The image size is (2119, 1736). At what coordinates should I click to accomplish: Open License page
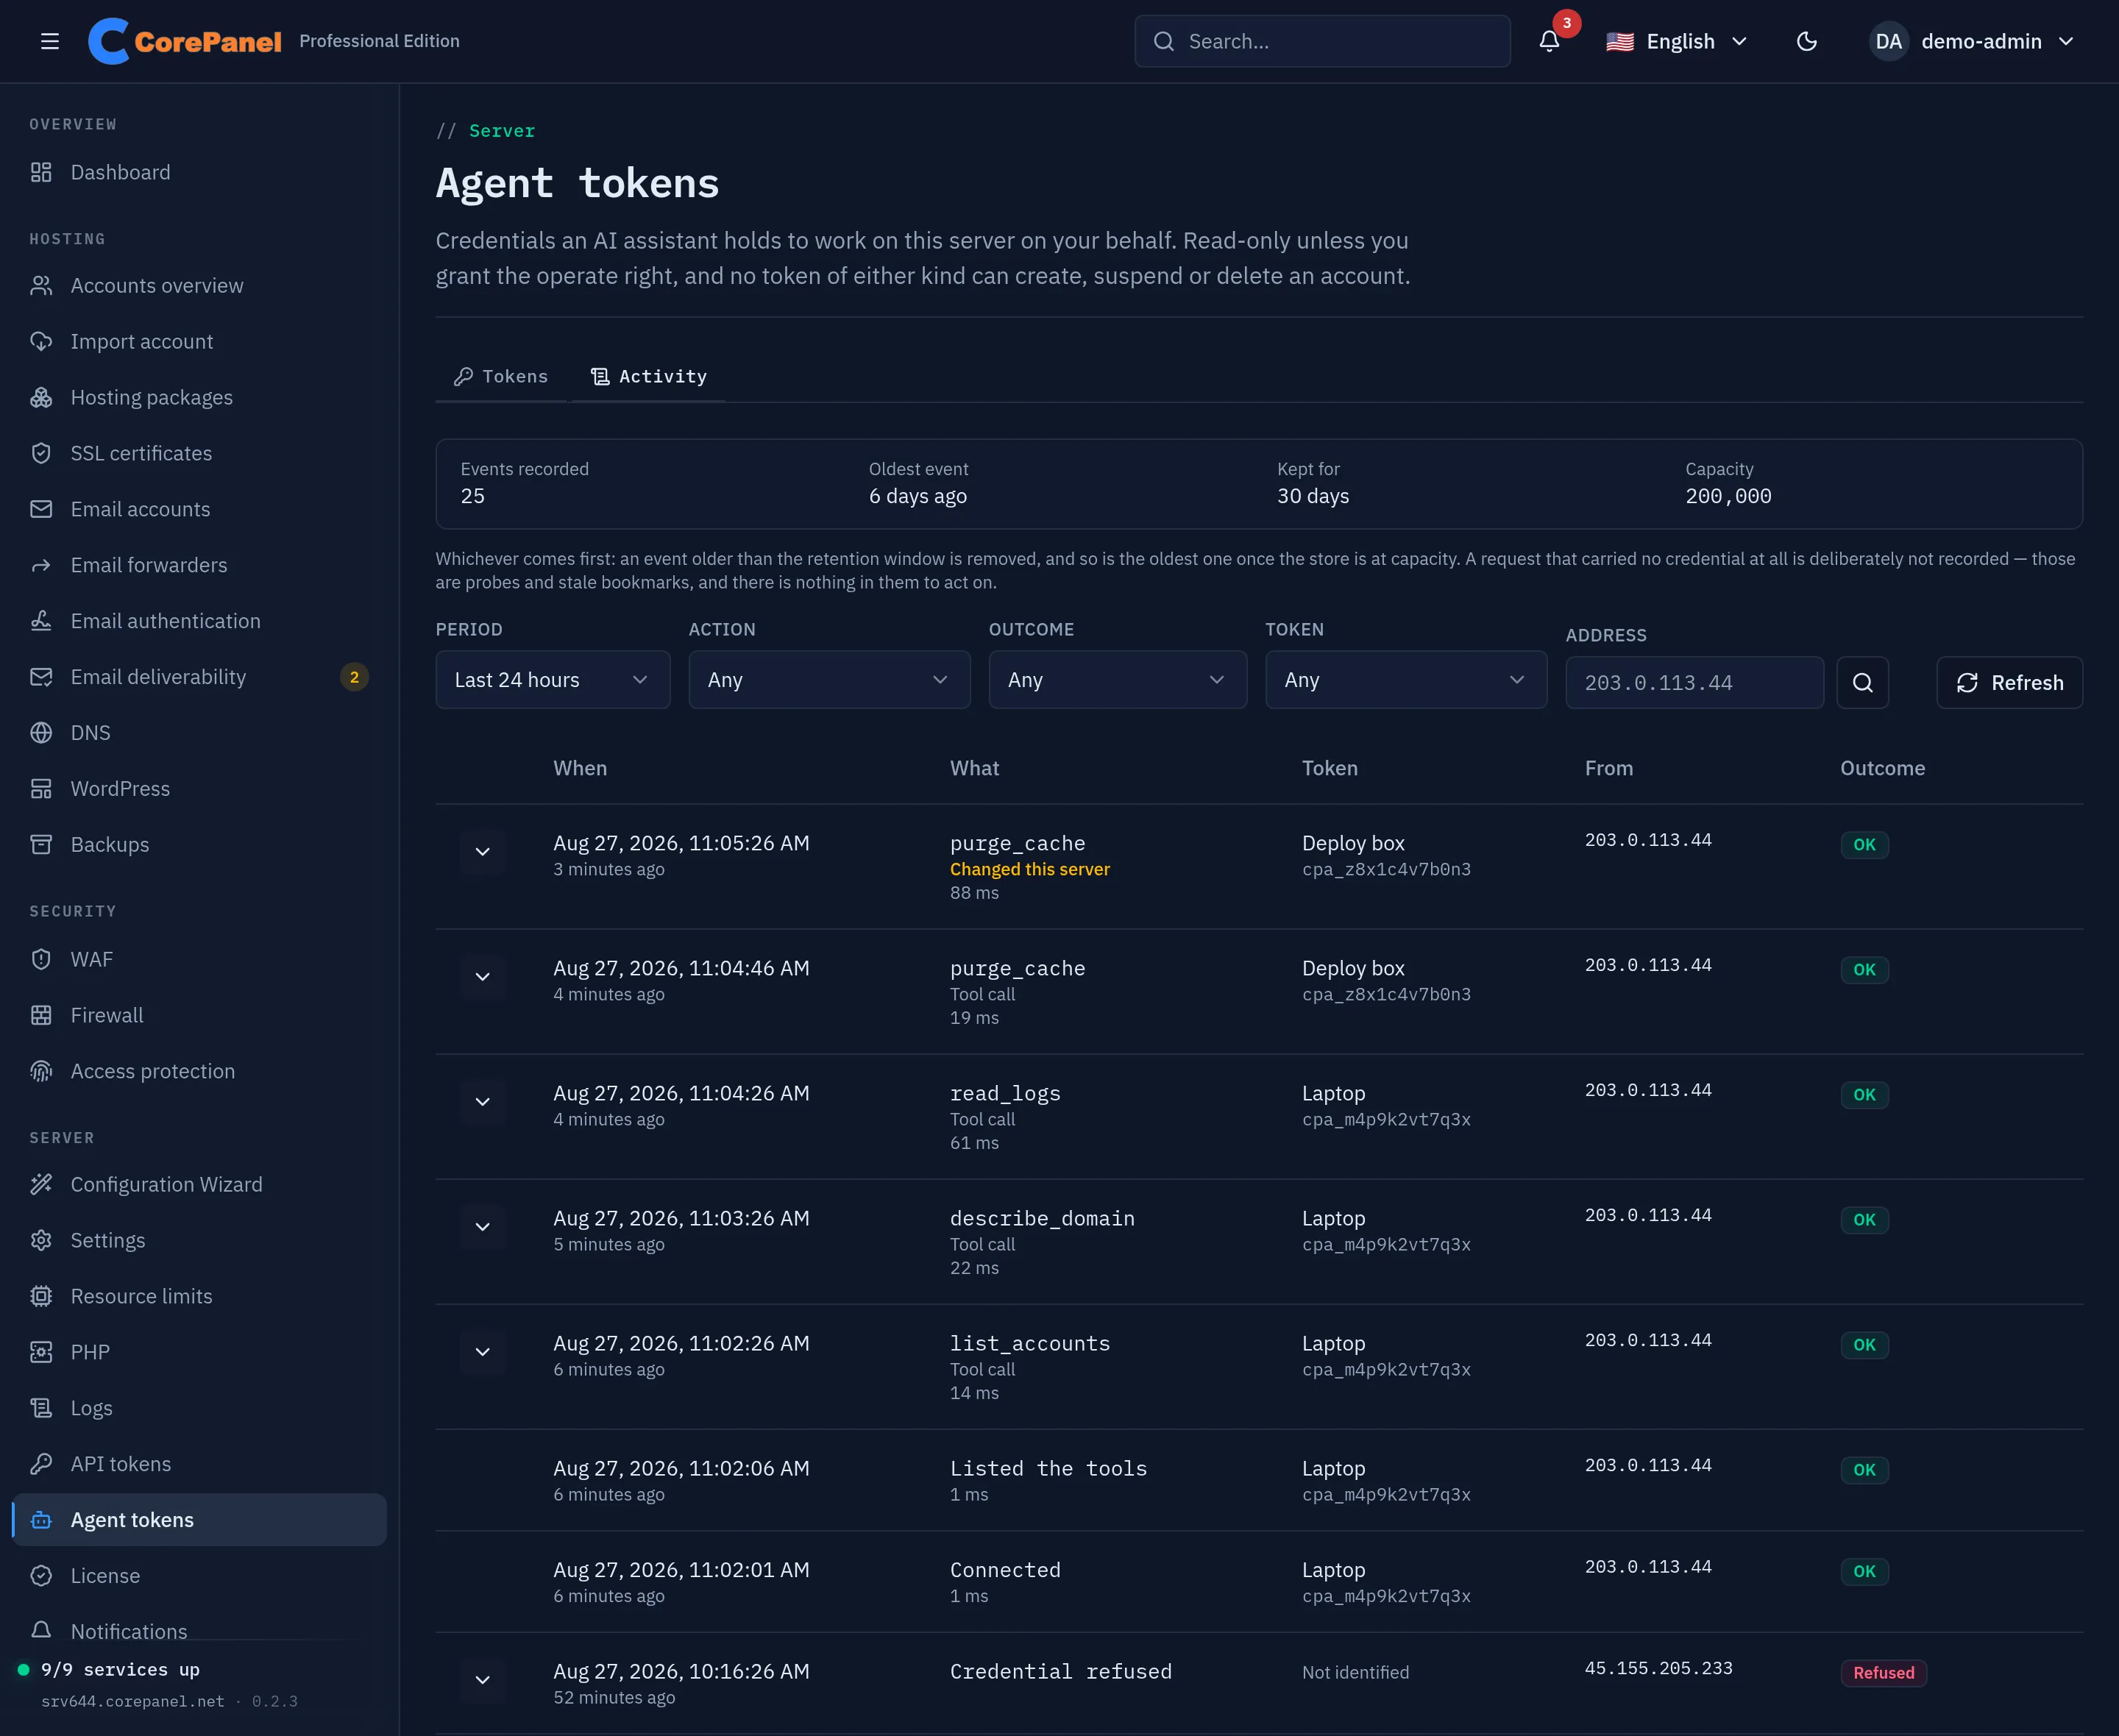pos(199,1576)
